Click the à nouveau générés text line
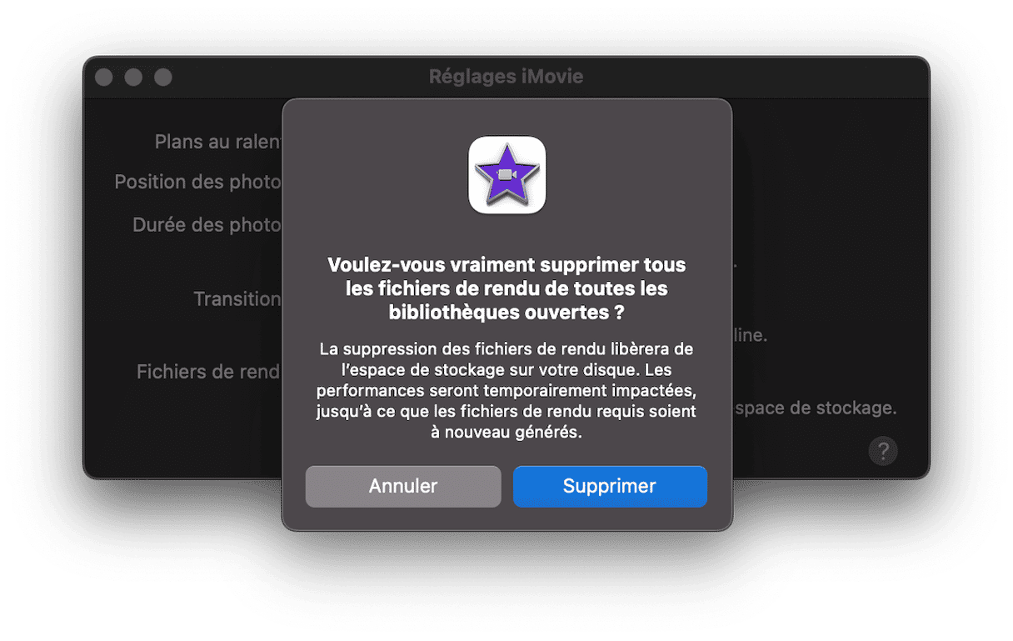1013x641 pixels. click(x=506, y=433)
